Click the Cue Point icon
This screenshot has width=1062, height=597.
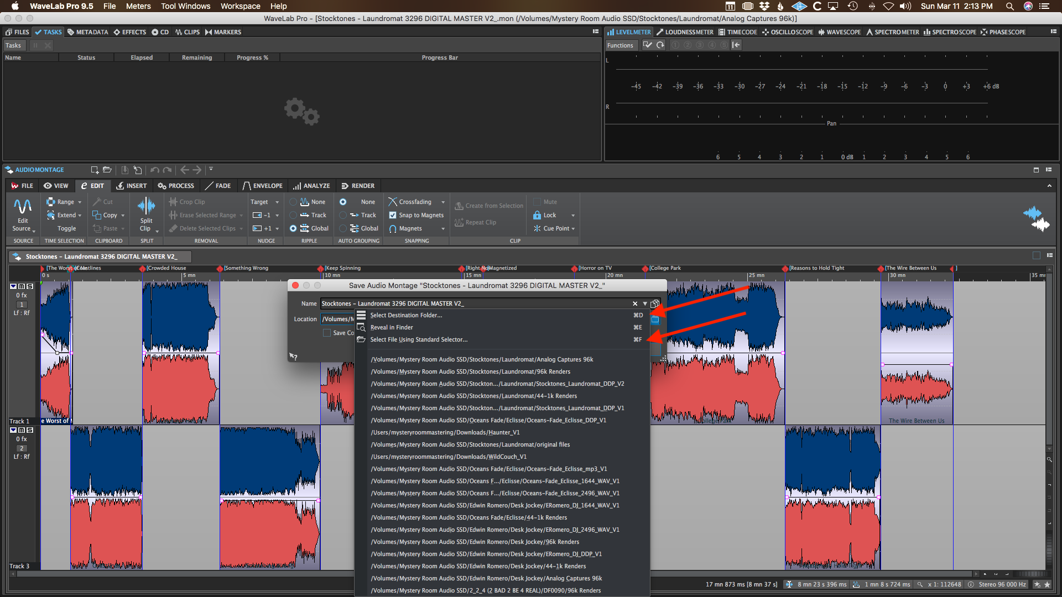tap(537, 228)
